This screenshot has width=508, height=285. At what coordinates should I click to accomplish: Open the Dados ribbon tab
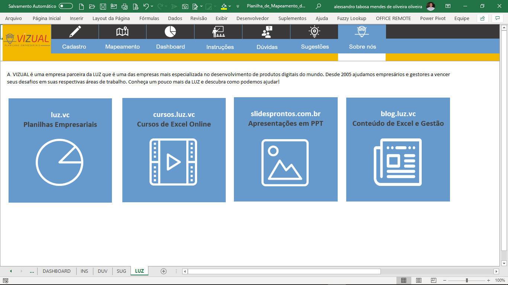pyautogui.click(x=175, y=18)
